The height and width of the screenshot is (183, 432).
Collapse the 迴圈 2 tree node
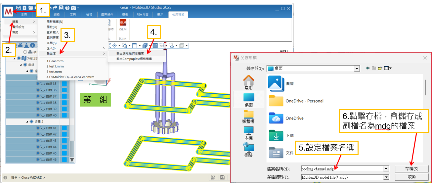coord(27,121)
